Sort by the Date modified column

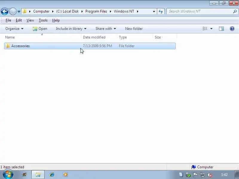point(99,37)
